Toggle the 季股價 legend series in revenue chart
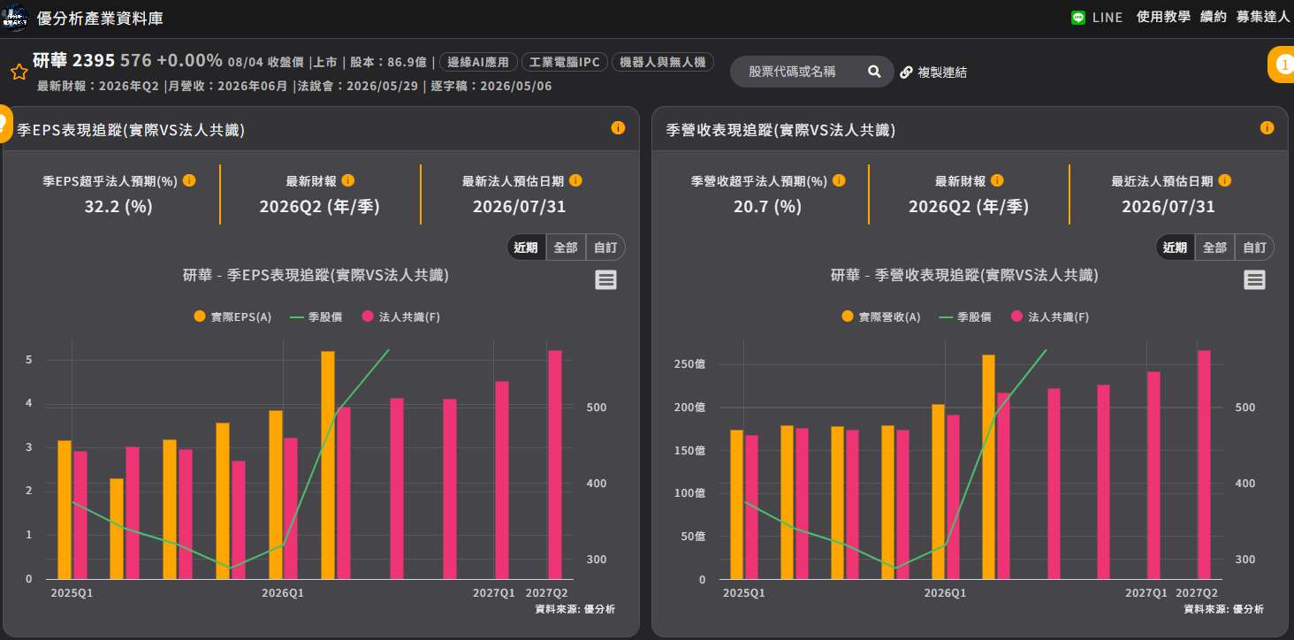Screen dimensions: 1294x640 [x=964, y=316]
